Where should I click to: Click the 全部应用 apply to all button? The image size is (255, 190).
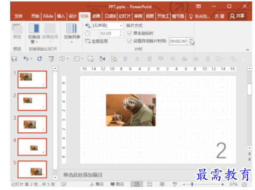tap(97, 41)
